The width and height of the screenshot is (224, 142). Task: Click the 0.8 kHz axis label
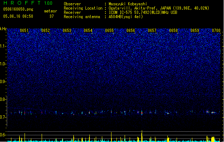3,99
